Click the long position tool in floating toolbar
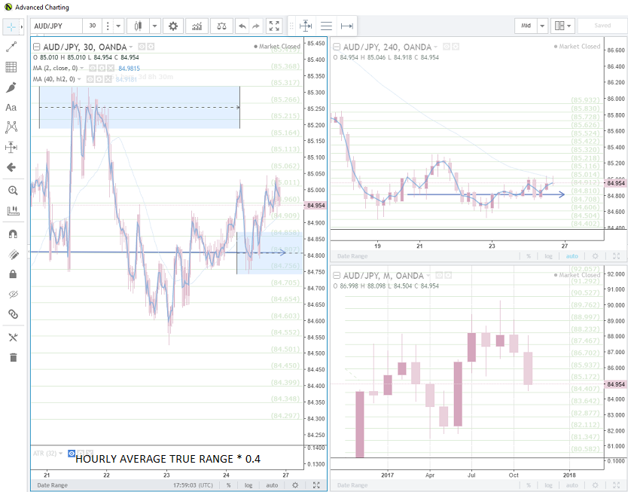628x492 pixels. [306, 26]
